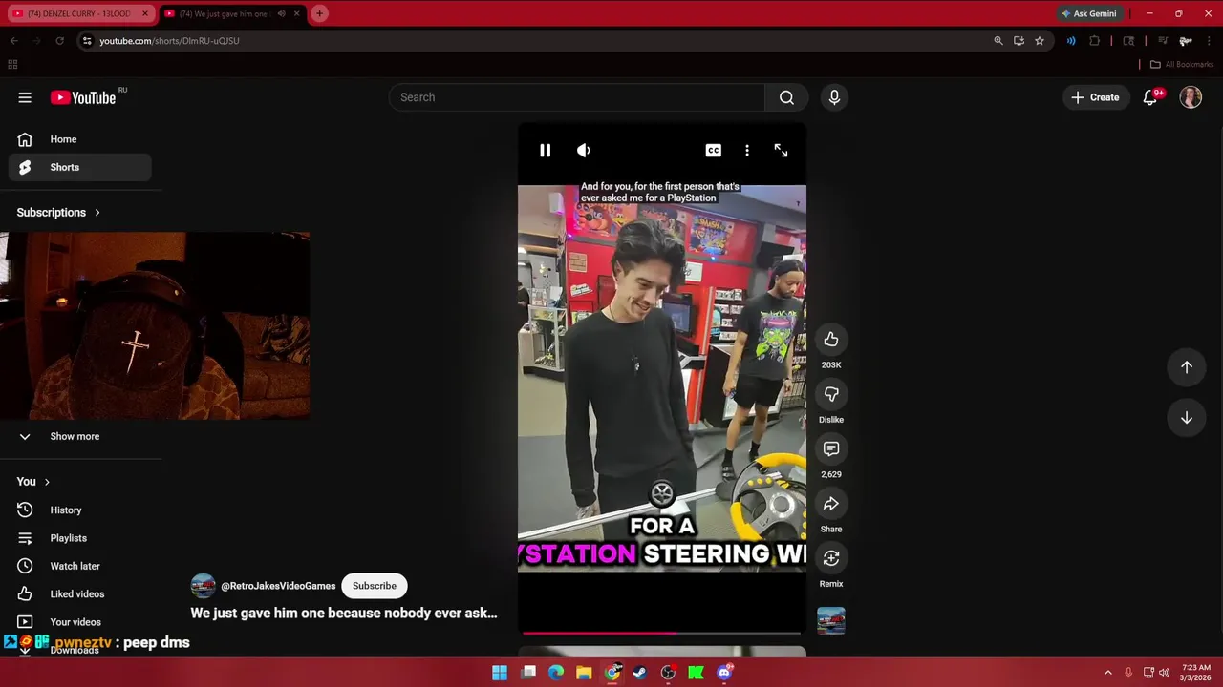Share the Short
The height and width of the screenshot is (687, 1223).
(831, 504)
